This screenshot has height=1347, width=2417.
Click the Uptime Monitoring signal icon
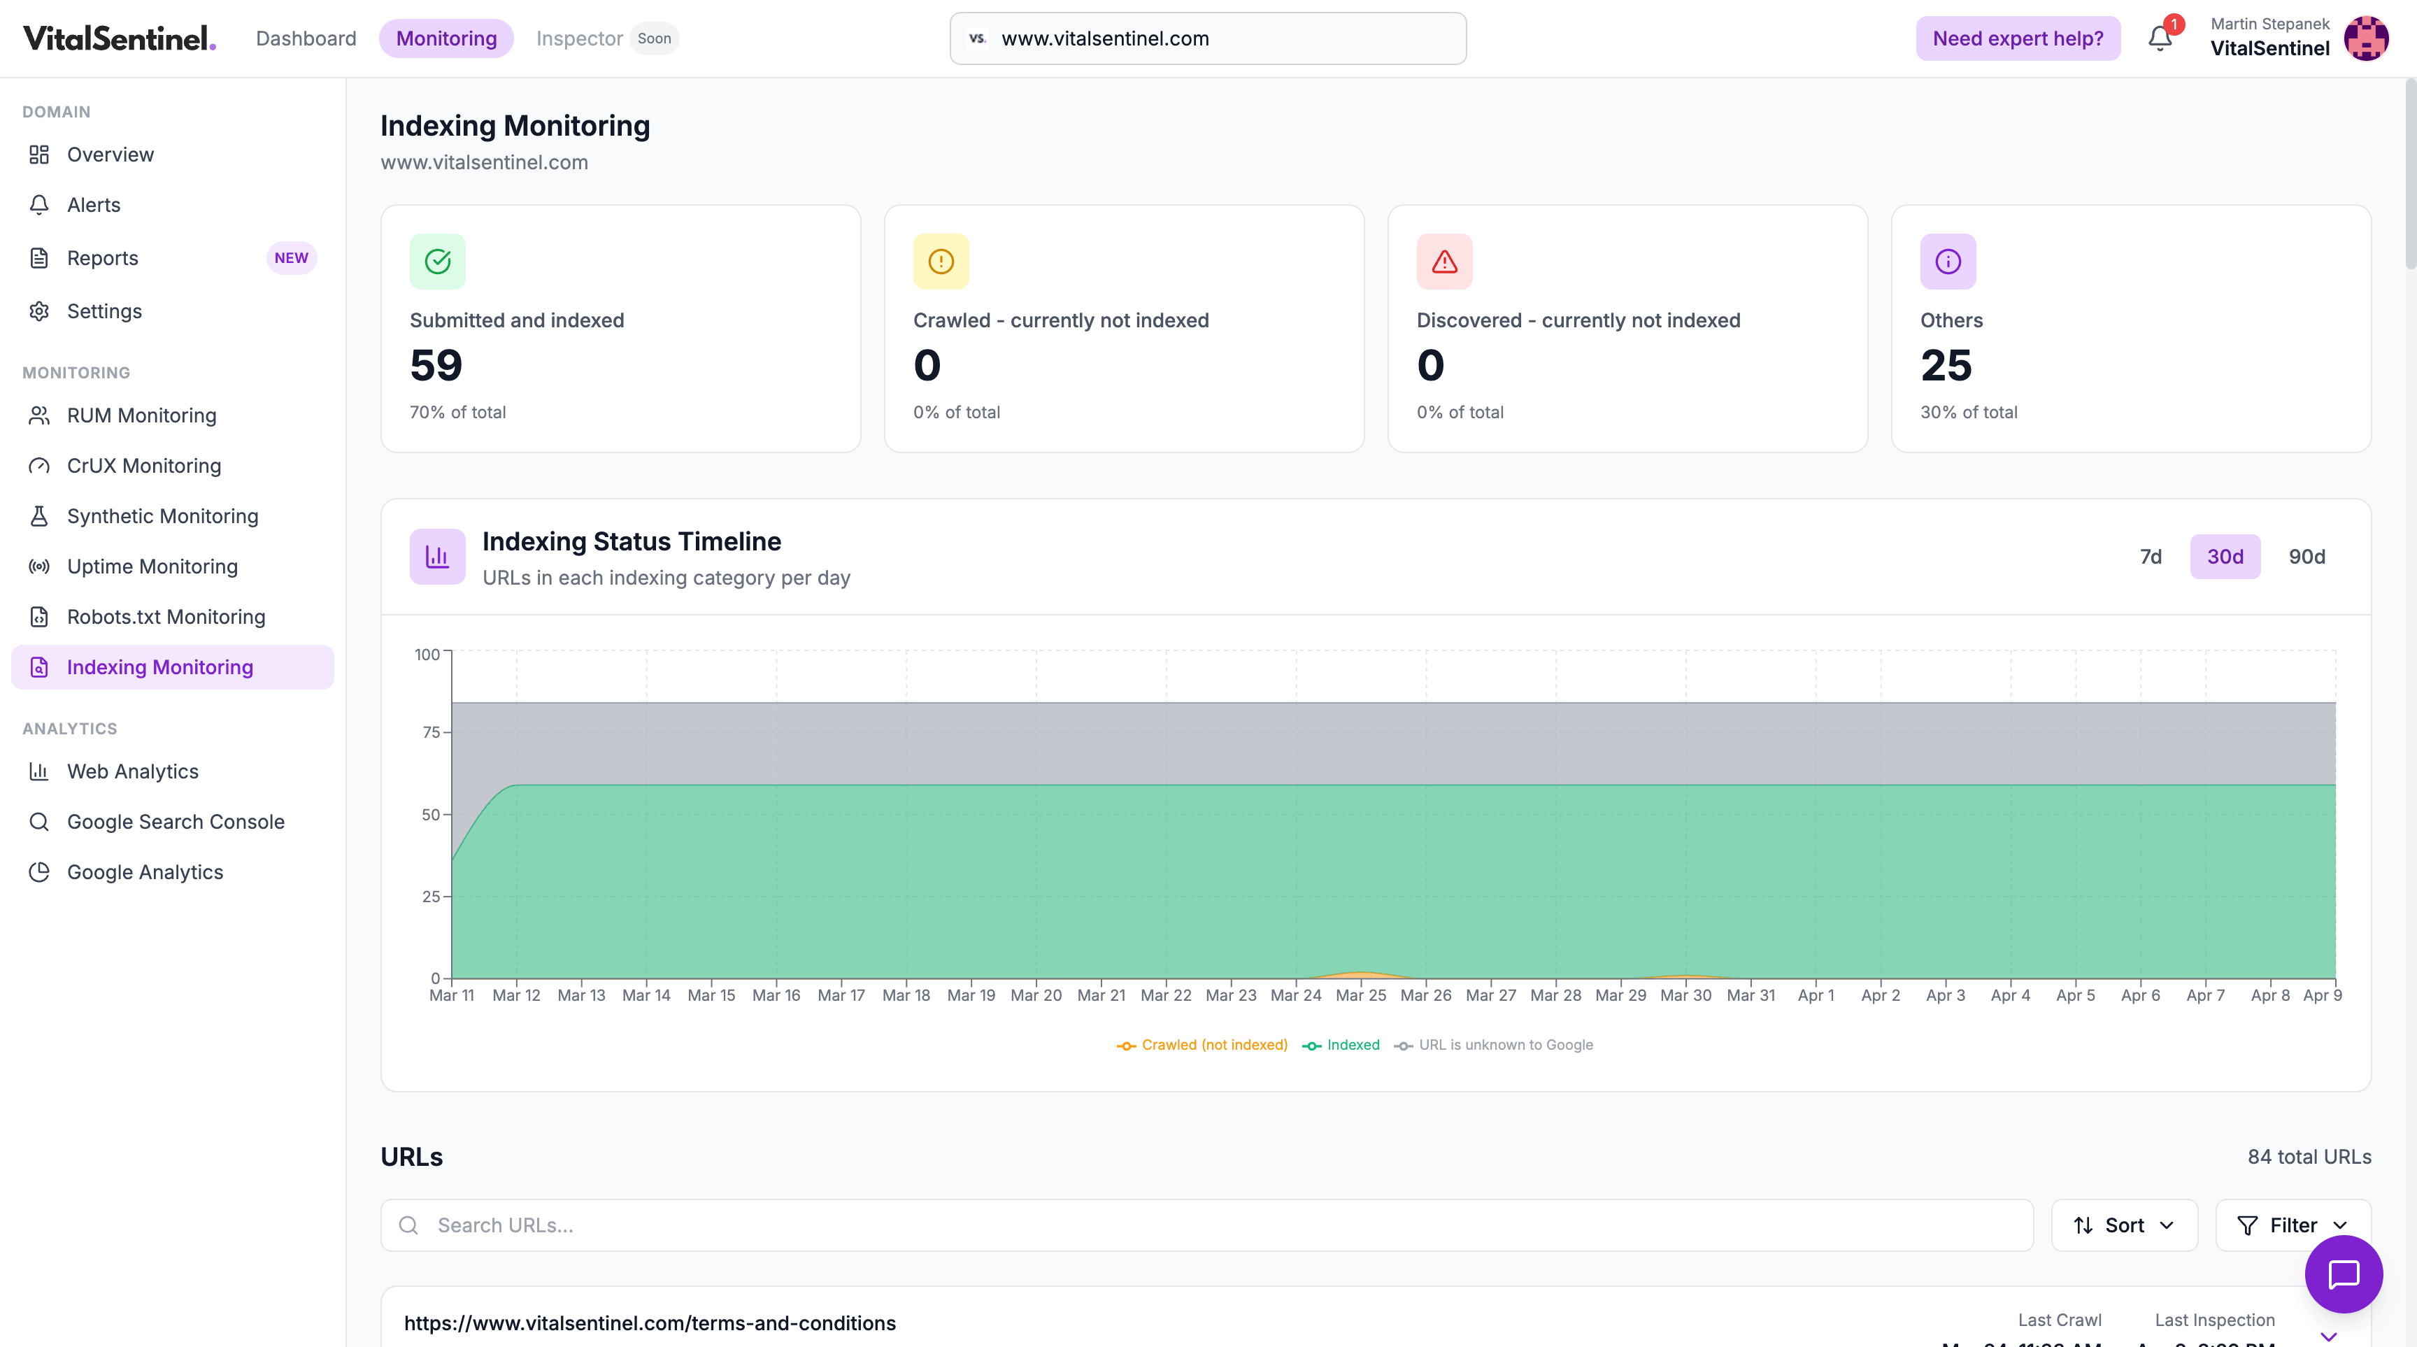click(38, 566)
